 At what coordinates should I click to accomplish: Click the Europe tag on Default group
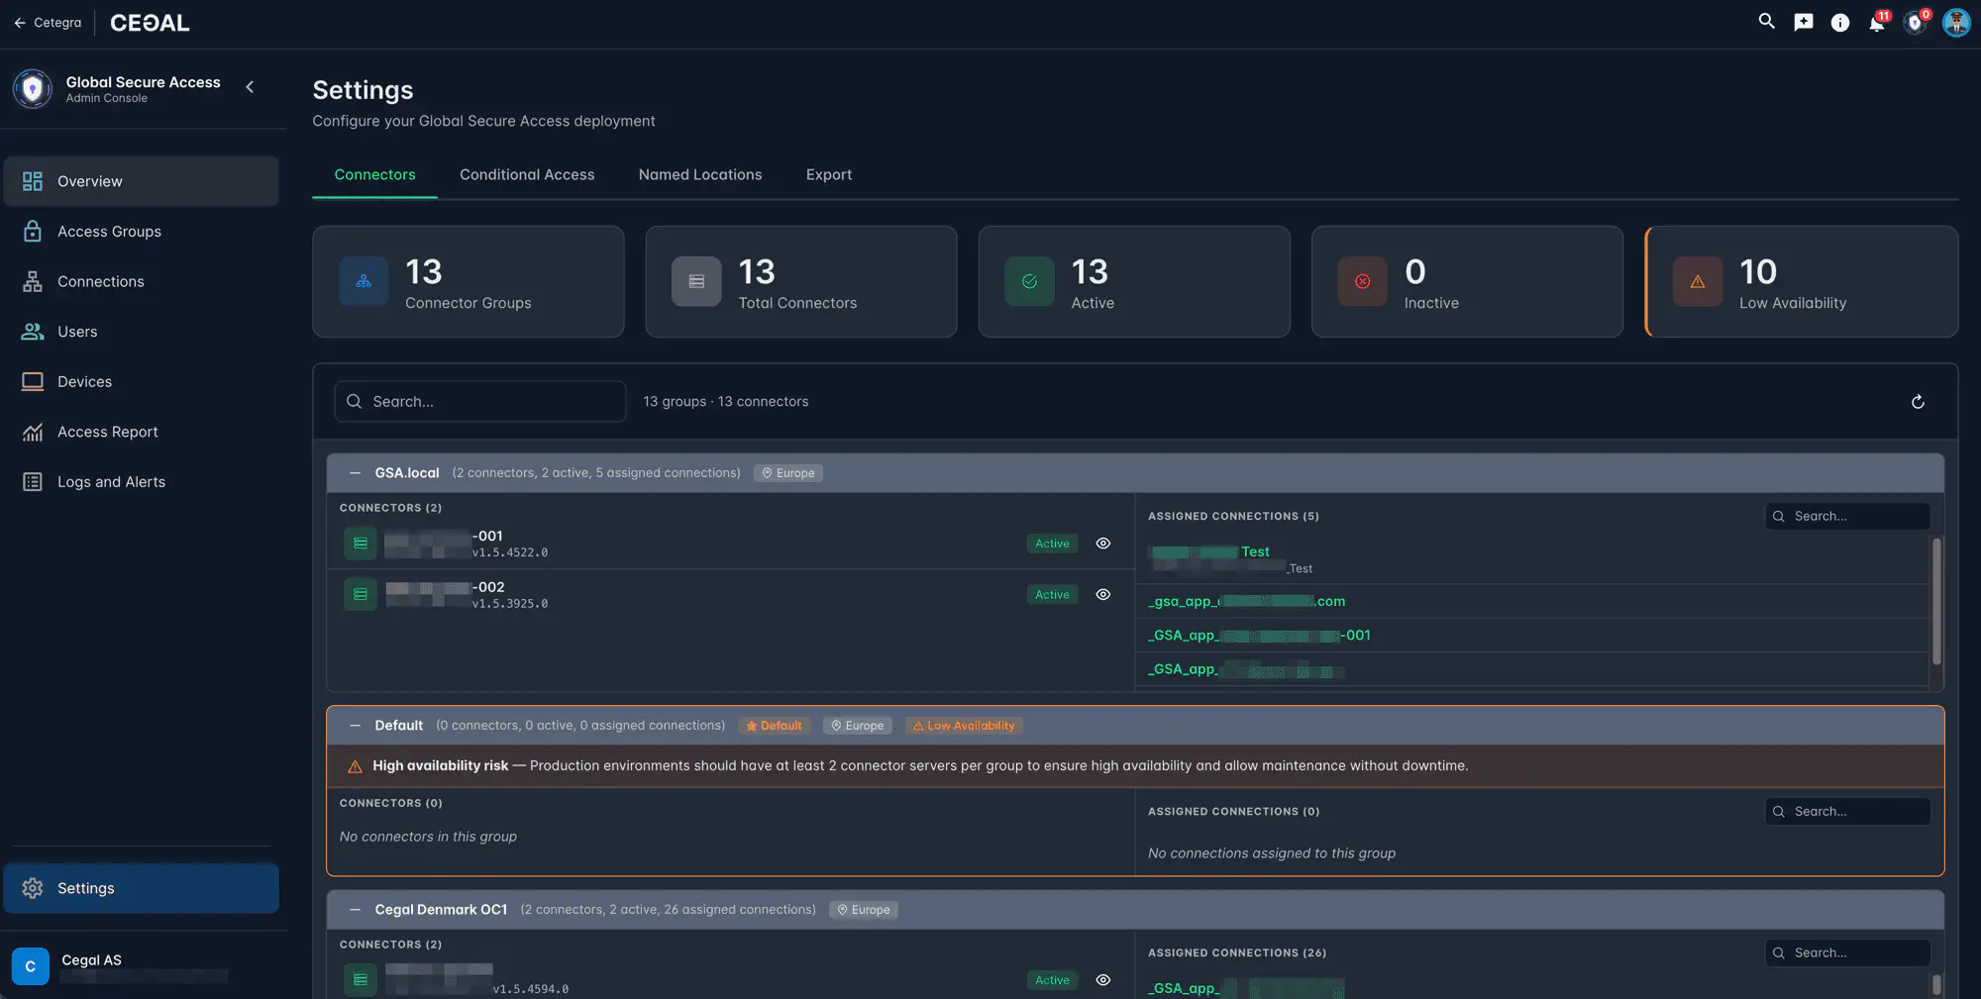point(858,726)
